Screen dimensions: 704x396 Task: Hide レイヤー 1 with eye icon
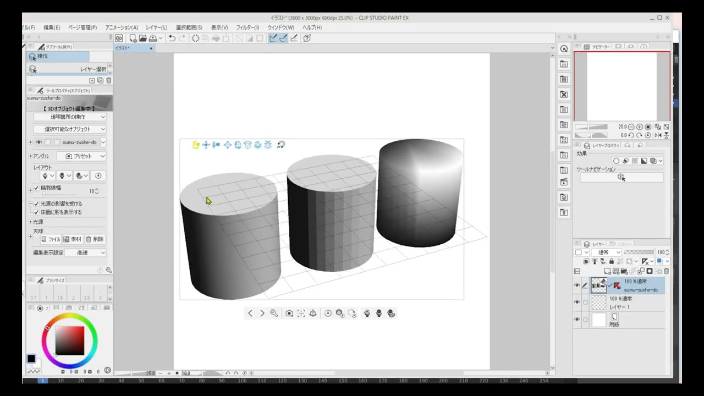[577, 302]
